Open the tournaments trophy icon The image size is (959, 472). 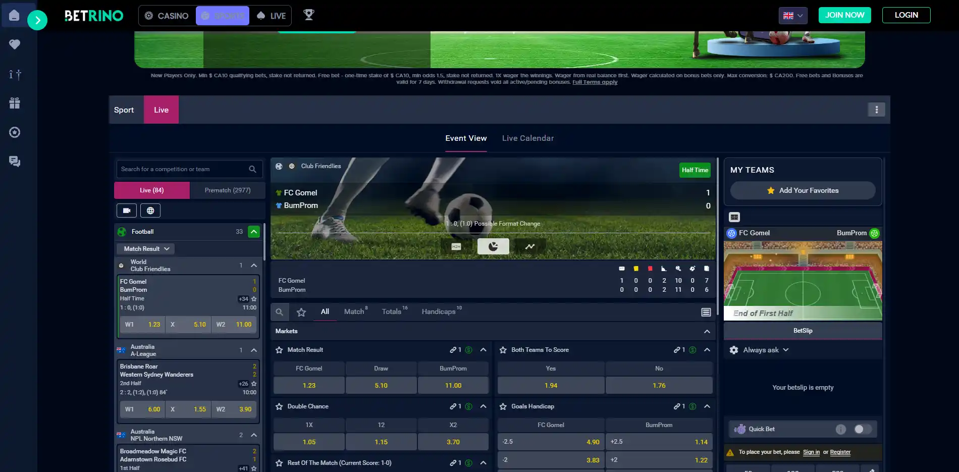point(308,15)
